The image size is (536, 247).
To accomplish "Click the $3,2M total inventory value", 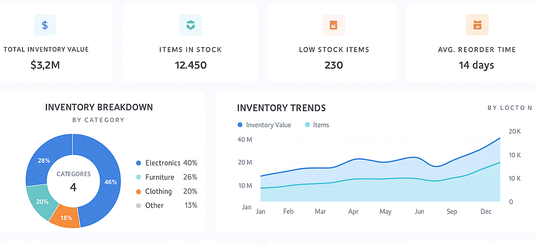I will tap(45, 65).
